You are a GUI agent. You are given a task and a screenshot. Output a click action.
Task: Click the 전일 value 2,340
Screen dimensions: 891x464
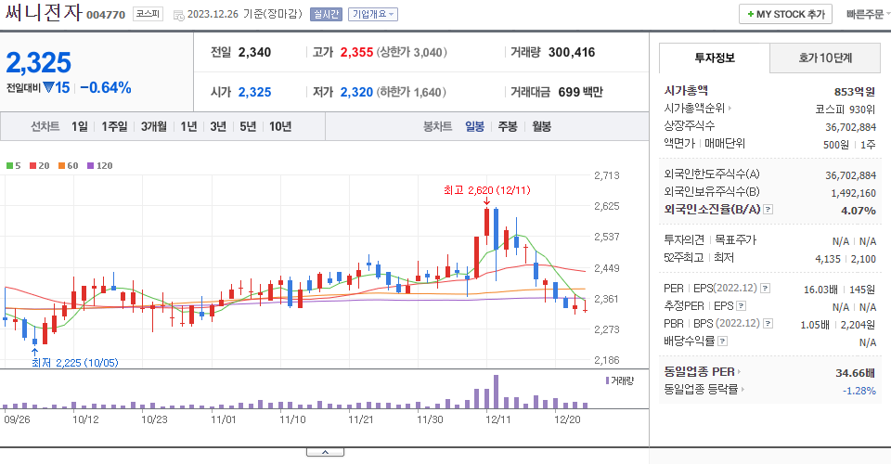coord(254,52)
